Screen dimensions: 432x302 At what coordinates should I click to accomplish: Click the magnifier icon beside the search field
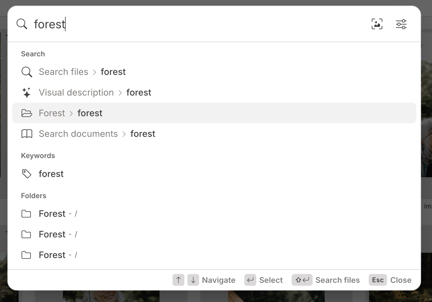tap(22, 24)
